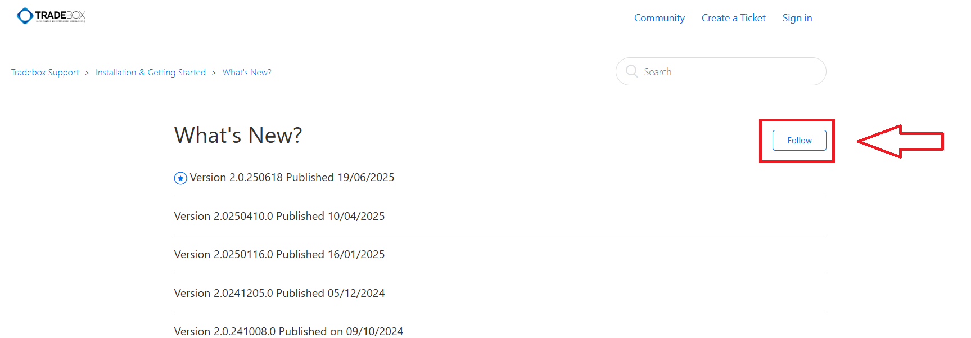
Task: Open Version 2.0250410.0 published 10/04/2025
Action: (279, 217)
